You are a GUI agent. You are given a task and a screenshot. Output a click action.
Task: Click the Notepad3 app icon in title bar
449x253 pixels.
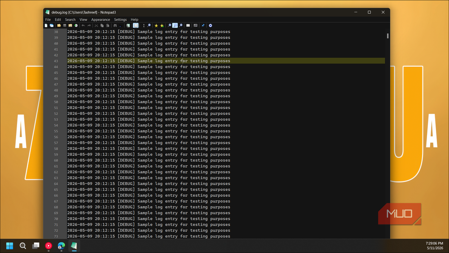point(48,12)
